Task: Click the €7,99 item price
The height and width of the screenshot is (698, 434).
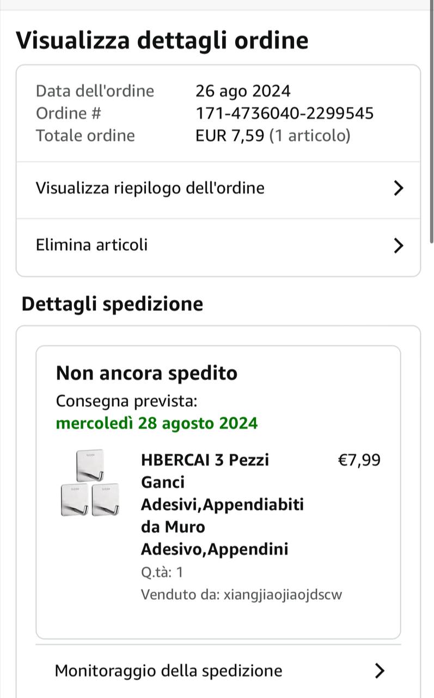Action: click(x=359, y=460)
